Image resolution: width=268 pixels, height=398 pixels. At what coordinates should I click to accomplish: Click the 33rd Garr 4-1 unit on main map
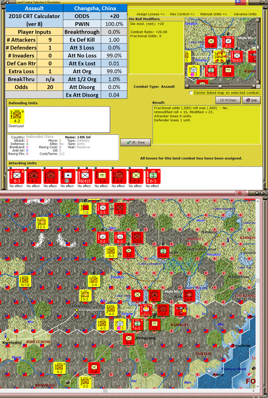154,296
